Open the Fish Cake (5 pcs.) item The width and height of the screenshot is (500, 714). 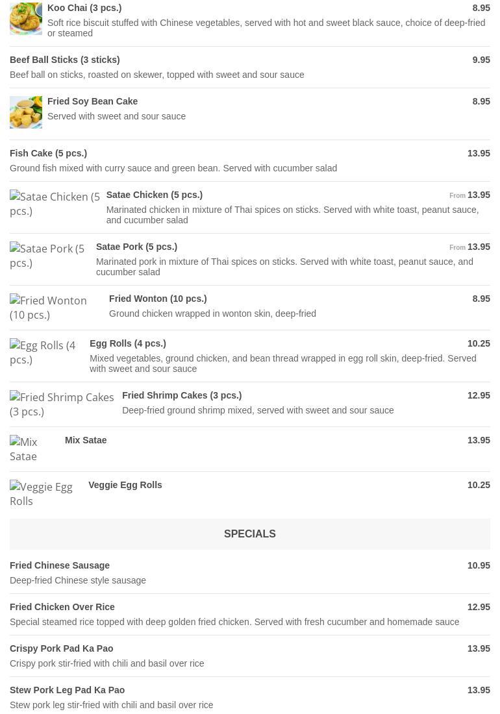coord(49,153)
